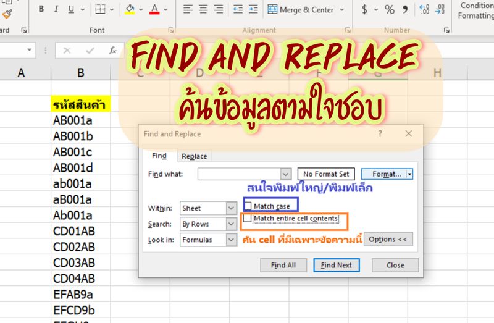Click the Format Painter brush
Image resolution: width=494 pixels, height=323 pixels.
(7, 14)
